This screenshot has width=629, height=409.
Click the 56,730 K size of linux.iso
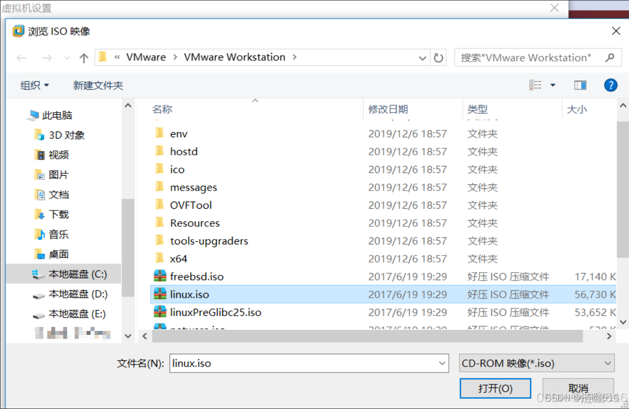tap(595, 294)
